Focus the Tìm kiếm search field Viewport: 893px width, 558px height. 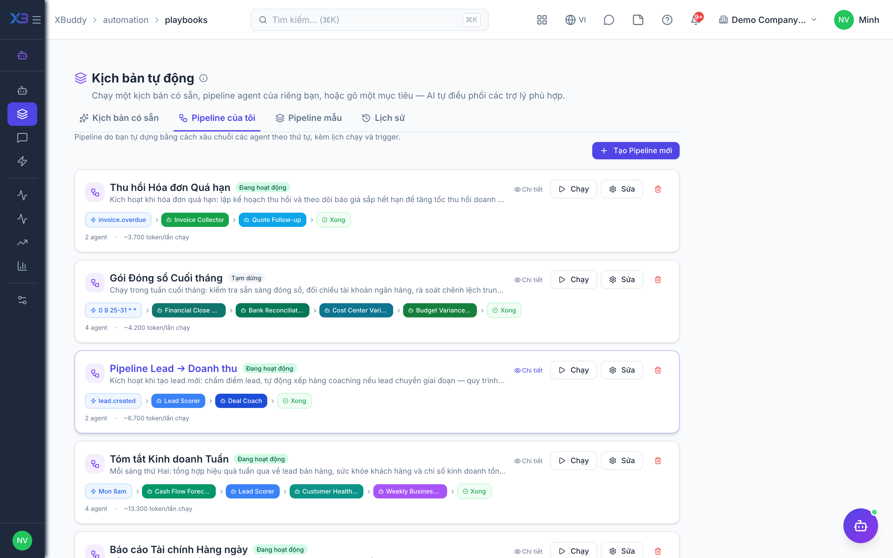369,20
